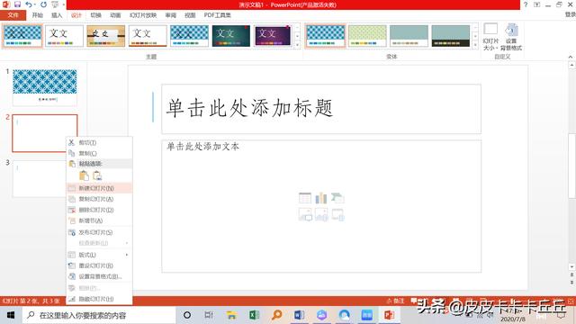Choose 设置背景格式(B) in context menu

tap(99, 276)
